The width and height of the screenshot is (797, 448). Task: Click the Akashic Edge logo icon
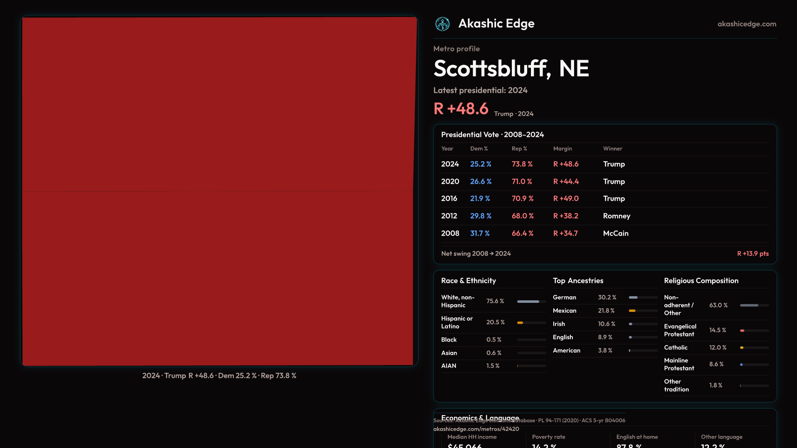[442, 24]
